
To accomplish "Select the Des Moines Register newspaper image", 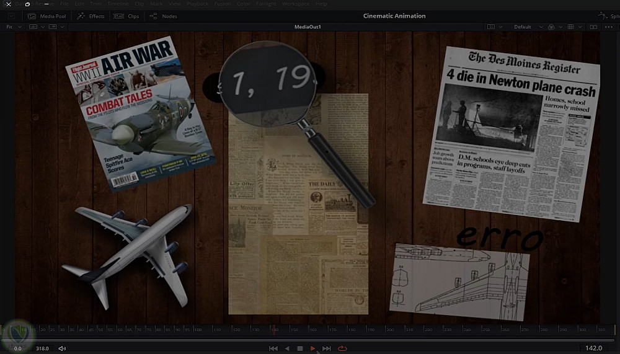I will (x=511, y=134).
